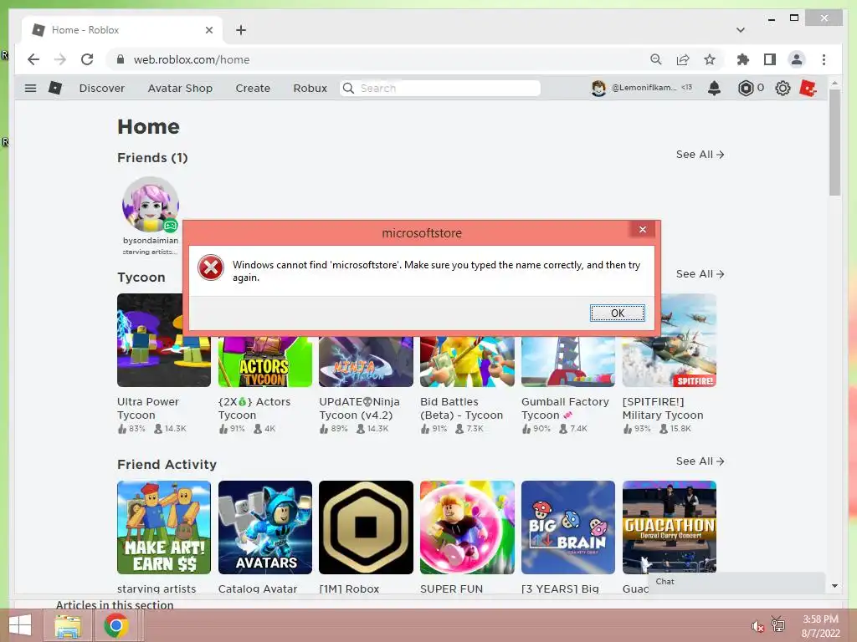Open Ultra Power Tycoon game thumbnail
This screenshot has width=857, height=642.
(164, 340)
